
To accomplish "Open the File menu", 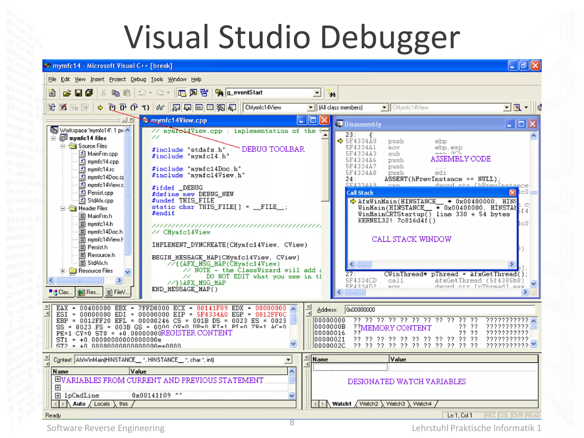I will (52, 79).
